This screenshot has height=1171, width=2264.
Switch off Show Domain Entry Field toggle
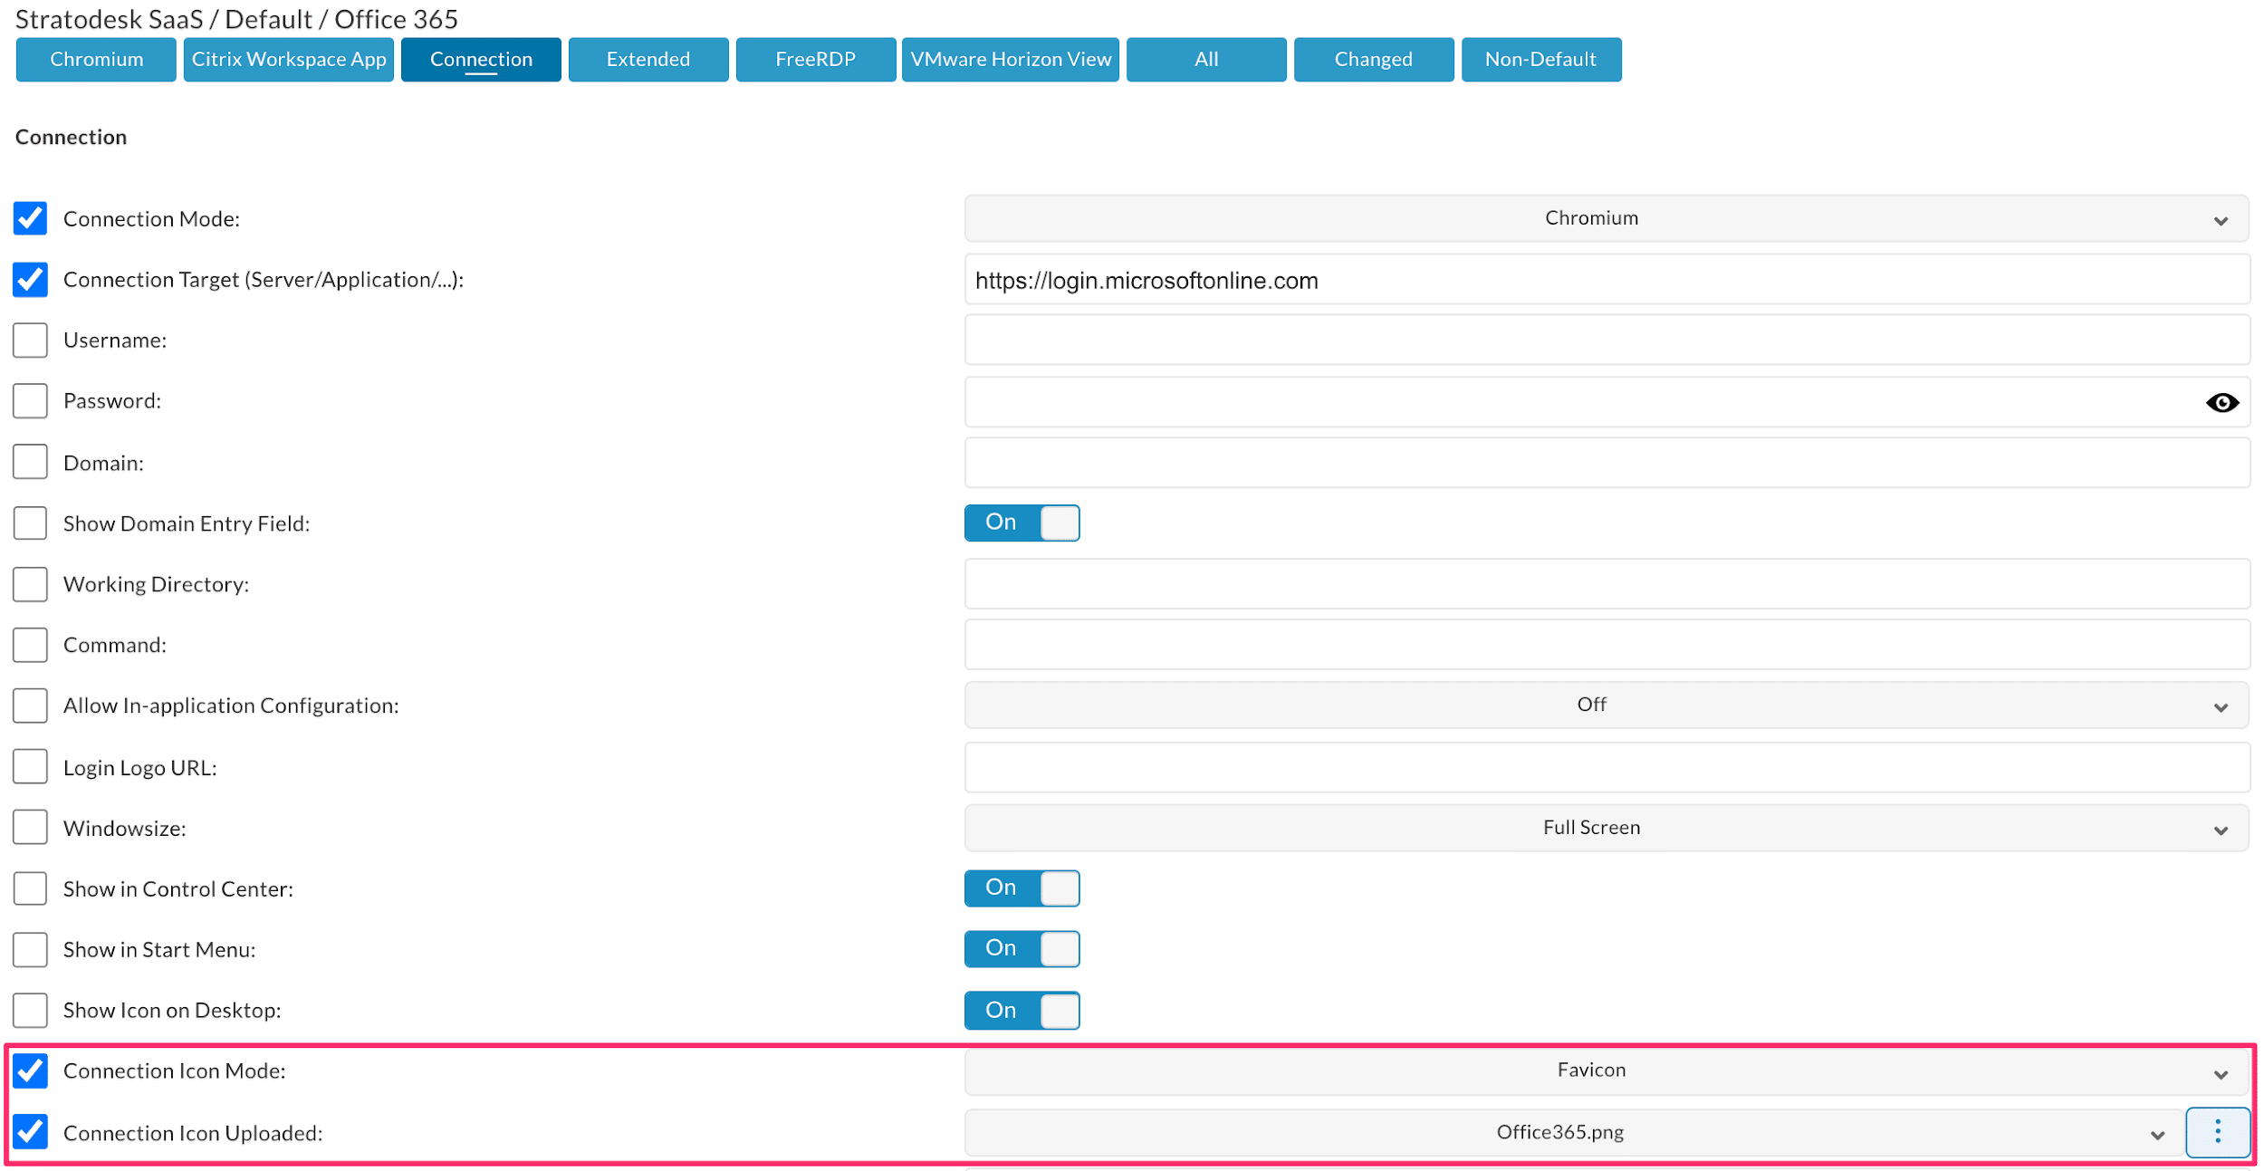1022,523
